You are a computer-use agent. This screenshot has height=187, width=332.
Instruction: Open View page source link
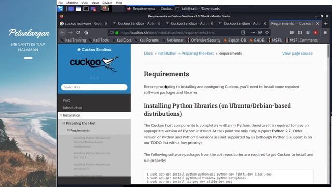coord(297,53)
